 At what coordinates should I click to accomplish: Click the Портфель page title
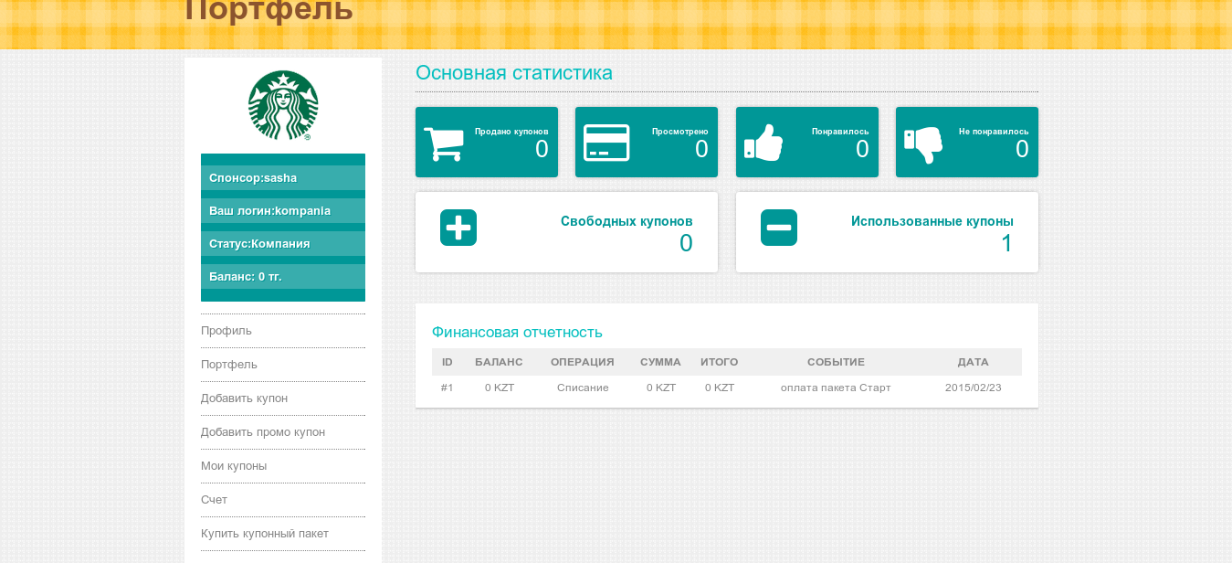point(269,10)
